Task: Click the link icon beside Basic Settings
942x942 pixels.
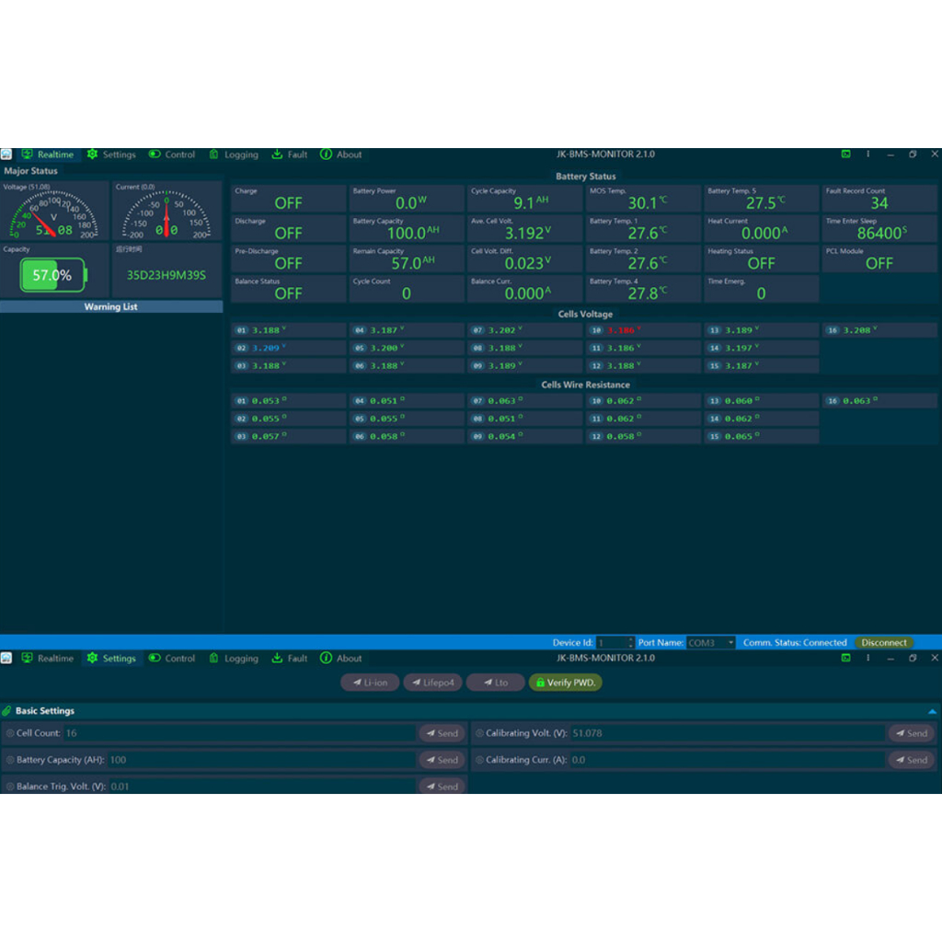Action: pyautogui.click(x=7, y=711)
